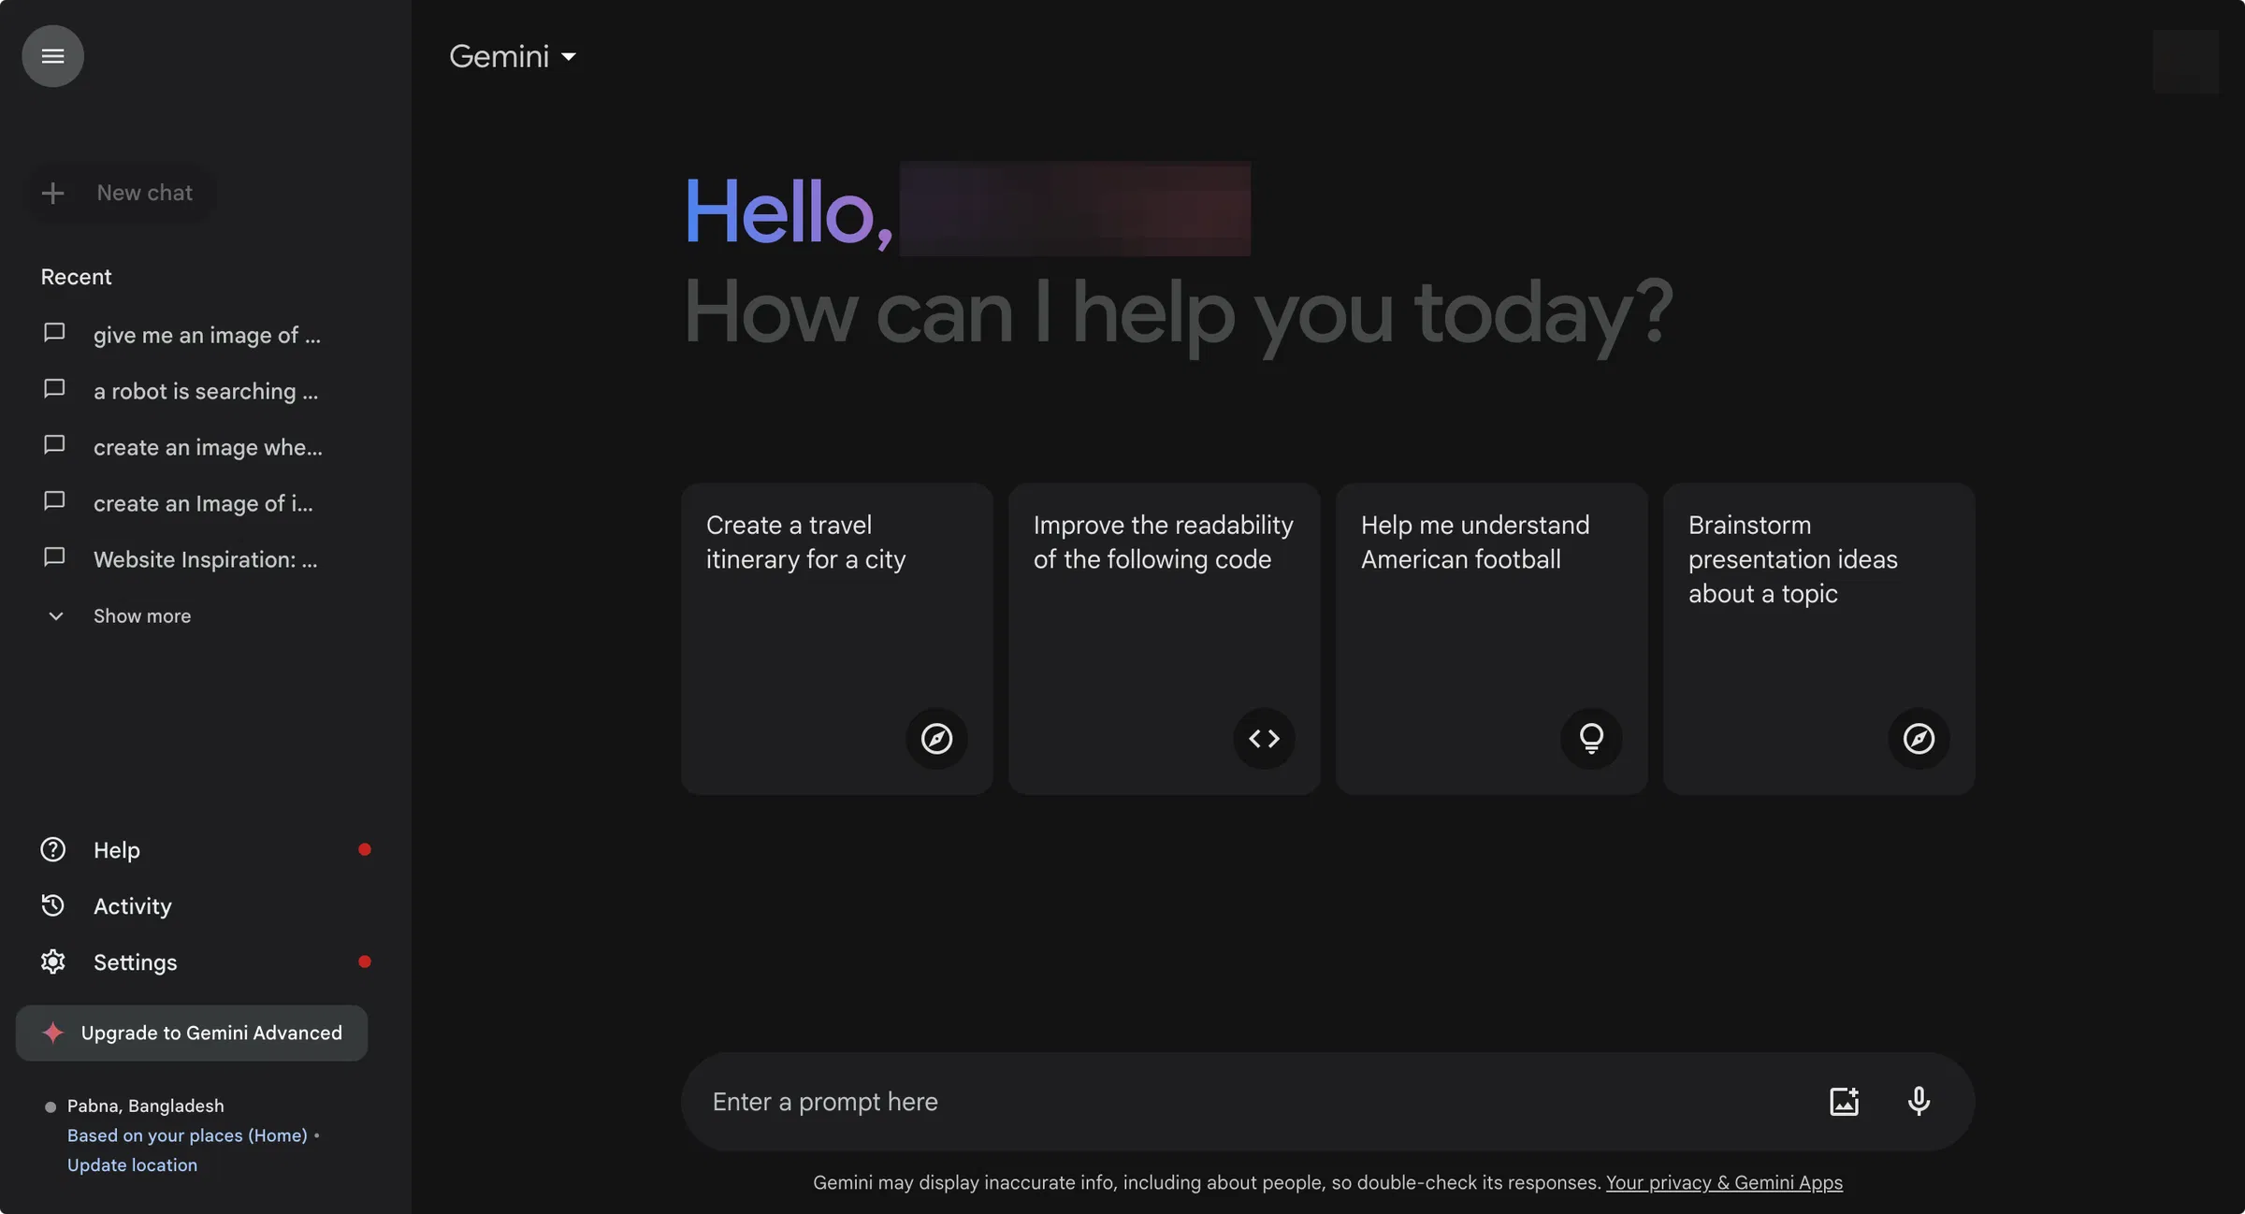Click compass icon on travel itinerary card
Screen dimensions: 2245x1214
click(x=936, y=739)
